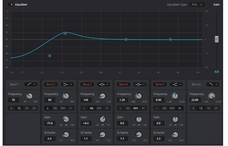Click Band 3 gain field showing +4.4
Screen dimensions: 228x146
86,123
